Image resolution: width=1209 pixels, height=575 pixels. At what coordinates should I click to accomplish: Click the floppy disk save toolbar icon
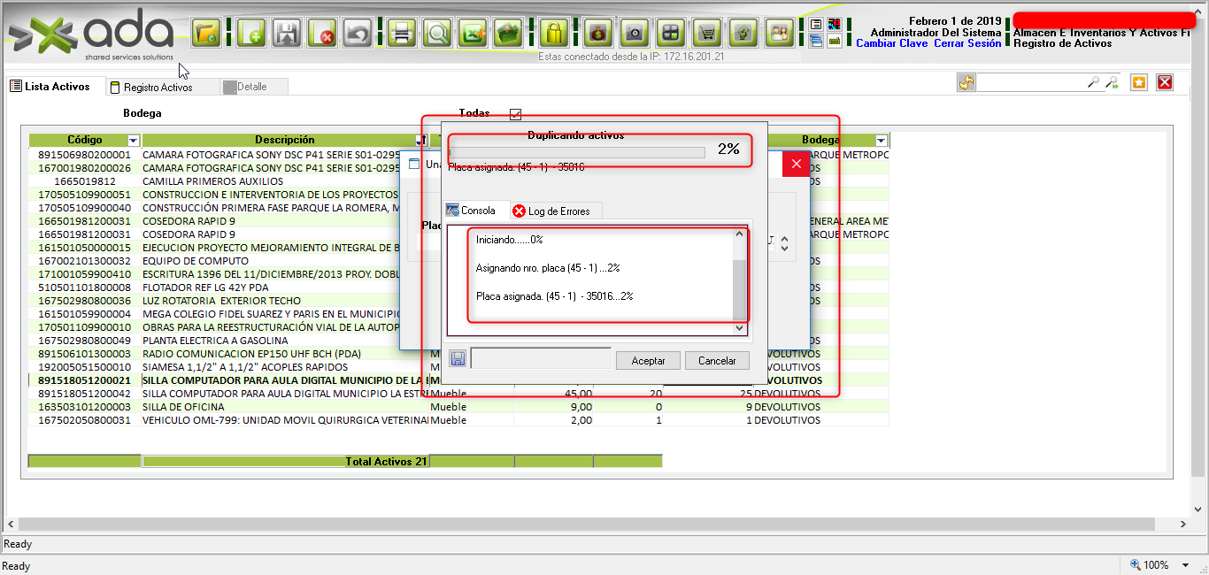click(x=287, y=34)
